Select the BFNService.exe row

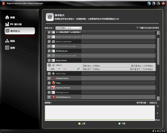101,51
